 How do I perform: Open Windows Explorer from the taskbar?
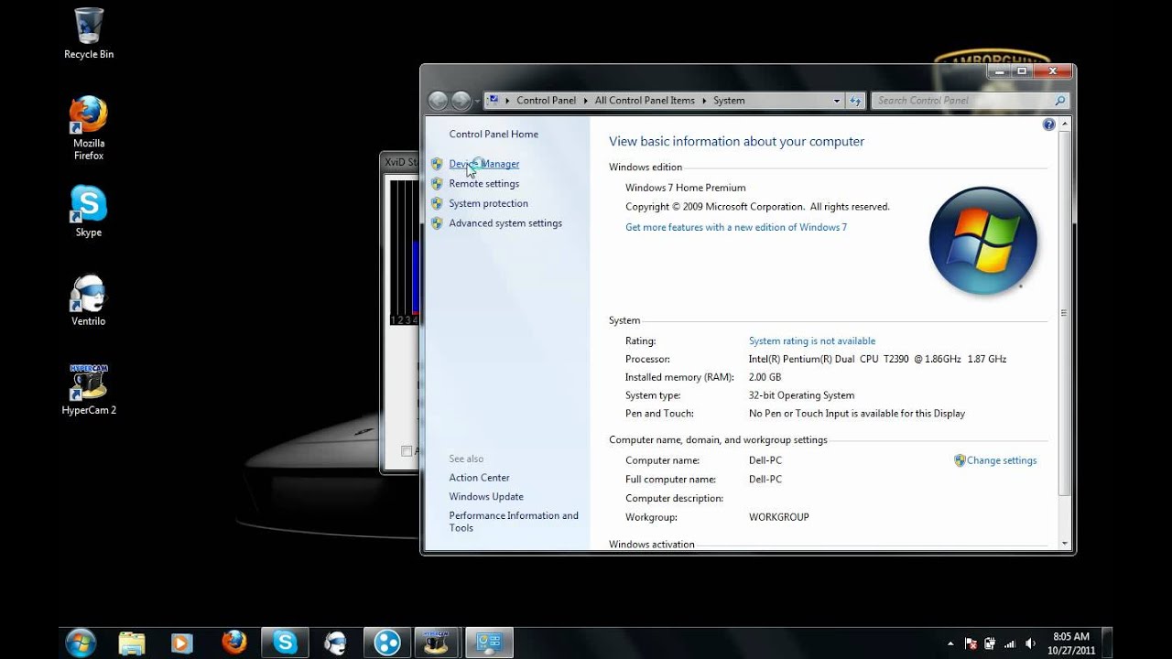[x=132, y=643]
